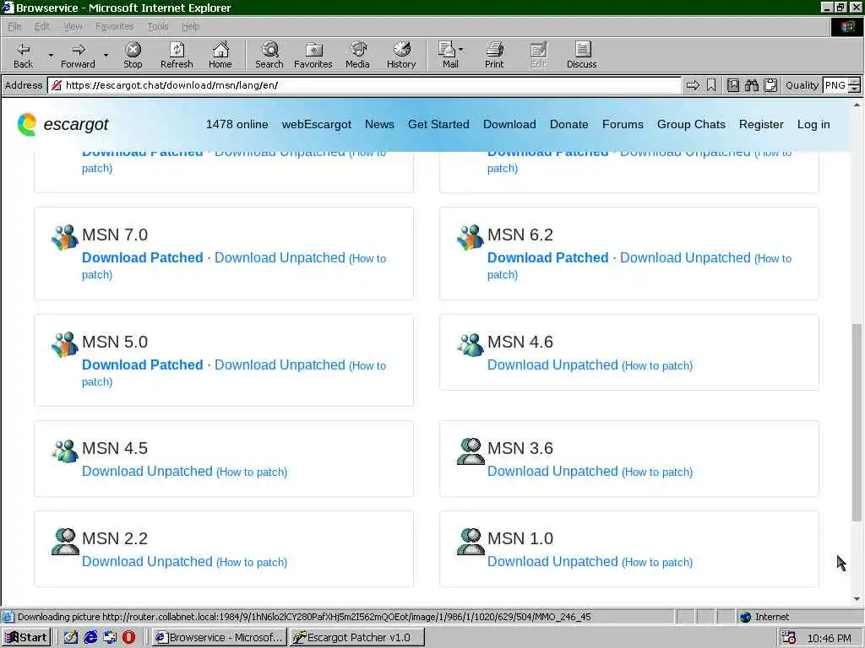
Task: Click the webEscargot navigation link
Action: [x=317, y=125]
